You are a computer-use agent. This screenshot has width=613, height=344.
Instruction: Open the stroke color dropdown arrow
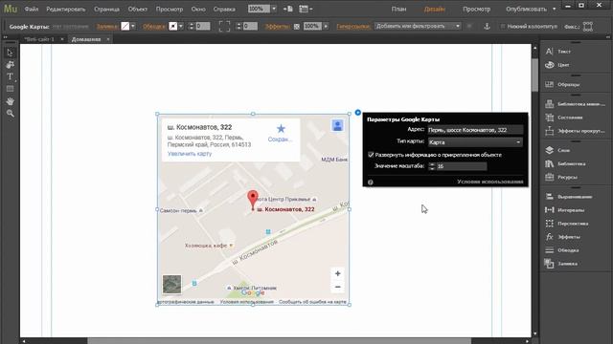coord(181,26)
